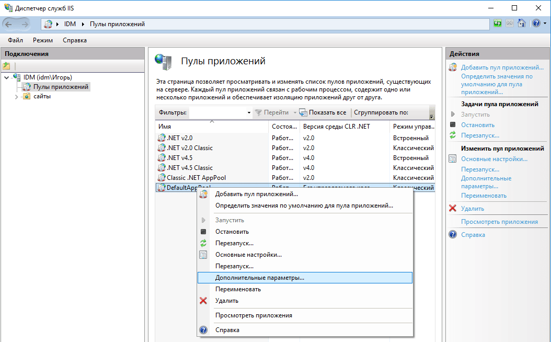551x342 pixels.
Task: Click the Back navigation arrow
Action: pos(9,24)
